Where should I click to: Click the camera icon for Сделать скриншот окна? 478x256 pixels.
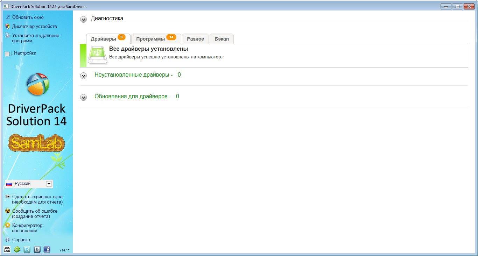(x=8, y=197)
